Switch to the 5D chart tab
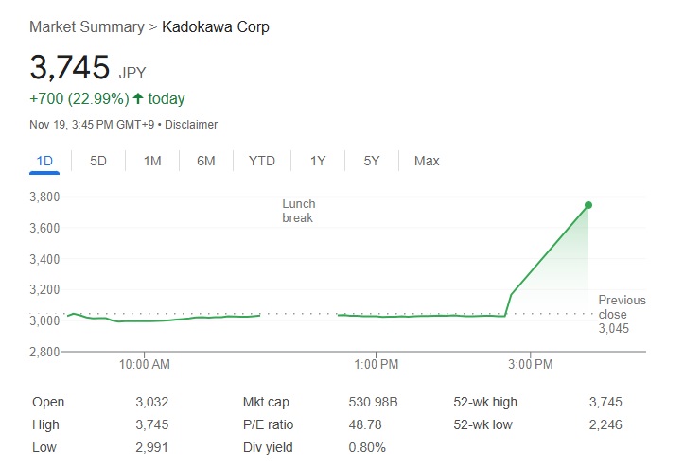The image size is (684, 467). pos(98,161)
